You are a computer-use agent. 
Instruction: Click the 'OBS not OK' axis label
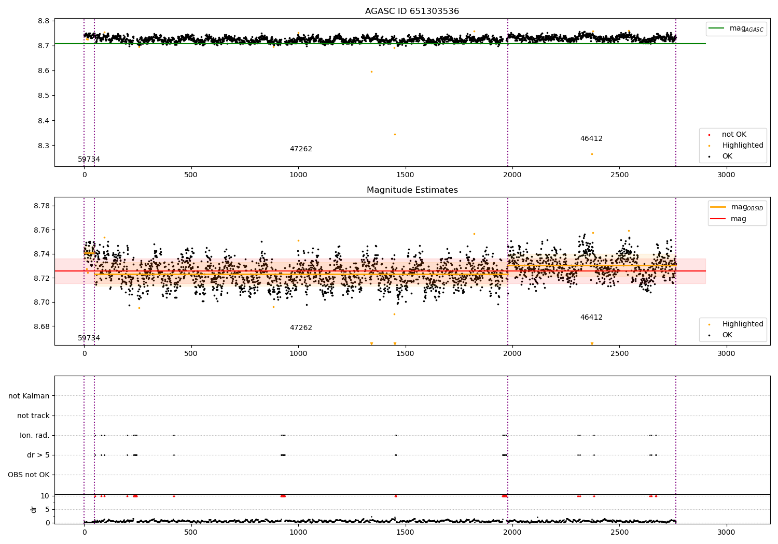tap(29, 475)
